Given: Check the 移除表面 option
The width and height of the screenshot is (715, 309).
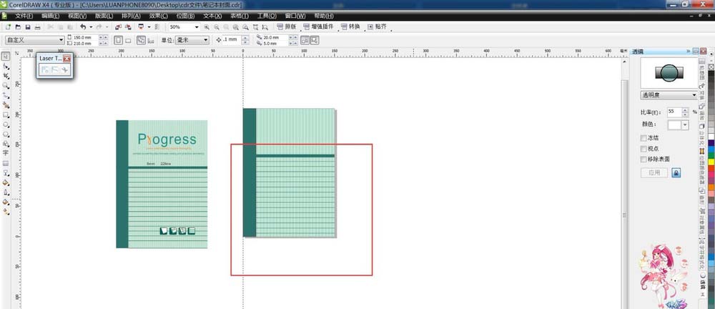Looking at the screenshot, I should (x=643, y=160).
